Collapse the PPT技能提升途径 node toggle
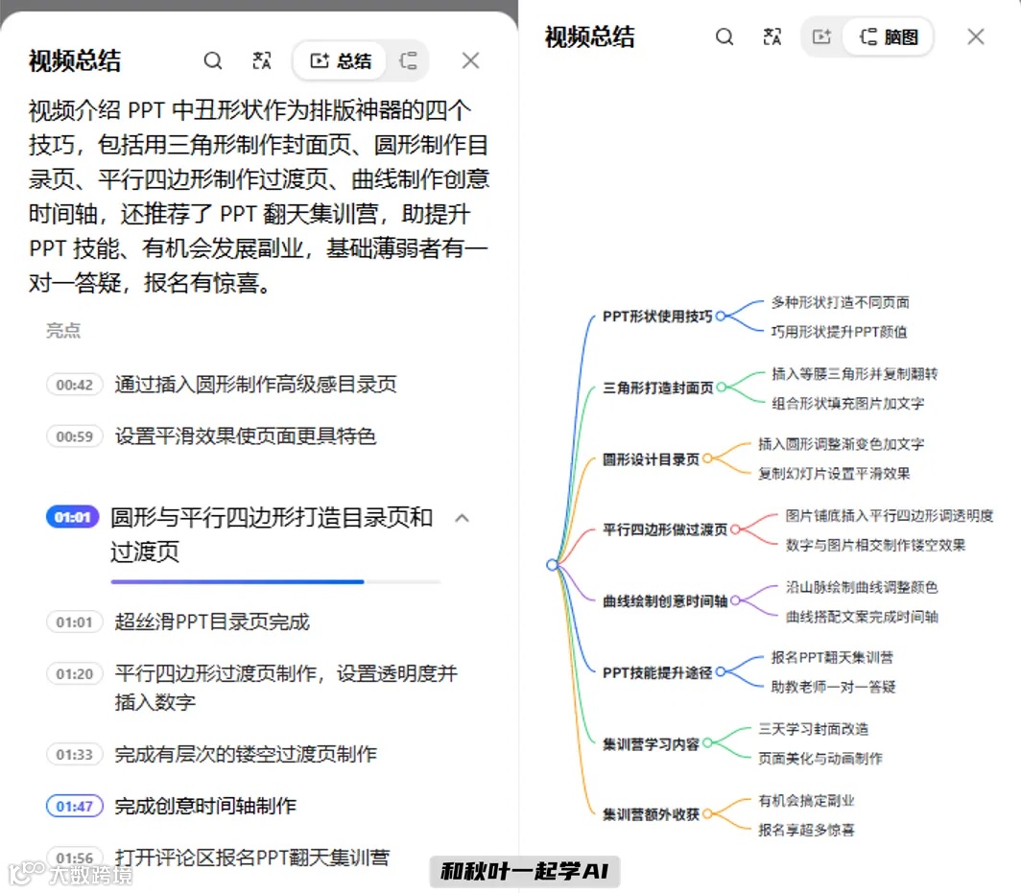This screenshot has height=893, width=1021. (x=721, y=671)
